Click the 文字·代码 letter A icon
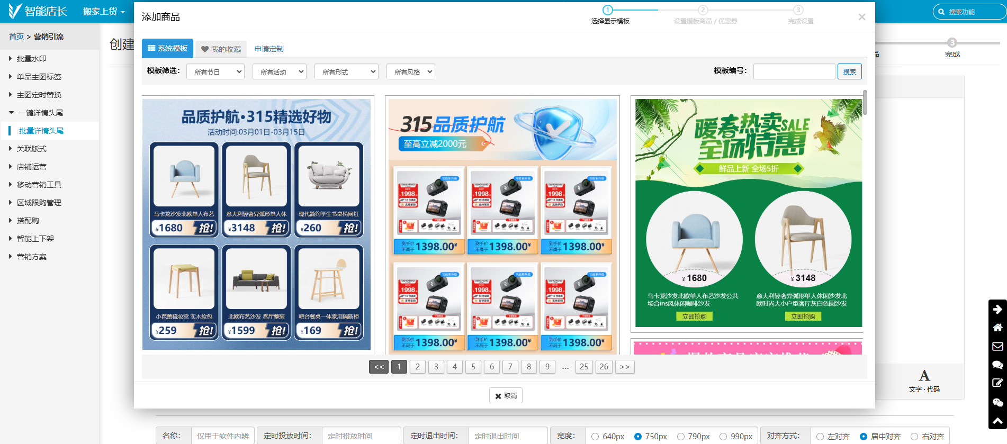Image resolution: width=1007 pixels, height=444 pixels. coord(924,376)
